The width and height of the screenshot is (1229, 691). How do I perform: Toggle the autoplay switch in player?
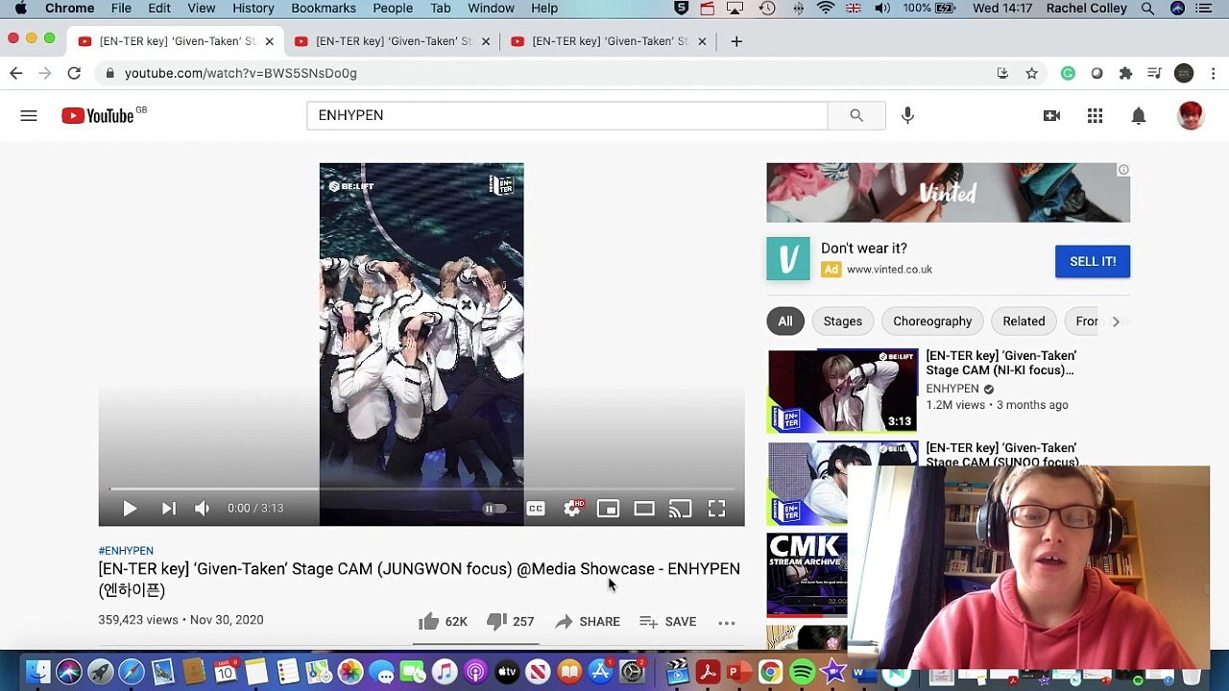(494, 509)
